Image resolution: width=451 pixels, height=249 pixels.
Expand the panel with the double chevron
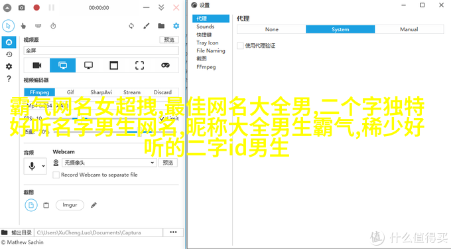[161, 7]
